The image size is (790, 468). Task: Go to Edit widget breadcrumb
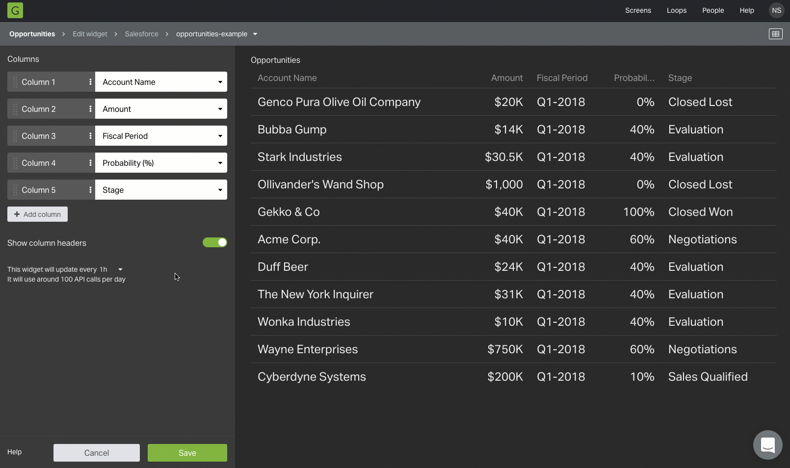[x=90, y=34]
